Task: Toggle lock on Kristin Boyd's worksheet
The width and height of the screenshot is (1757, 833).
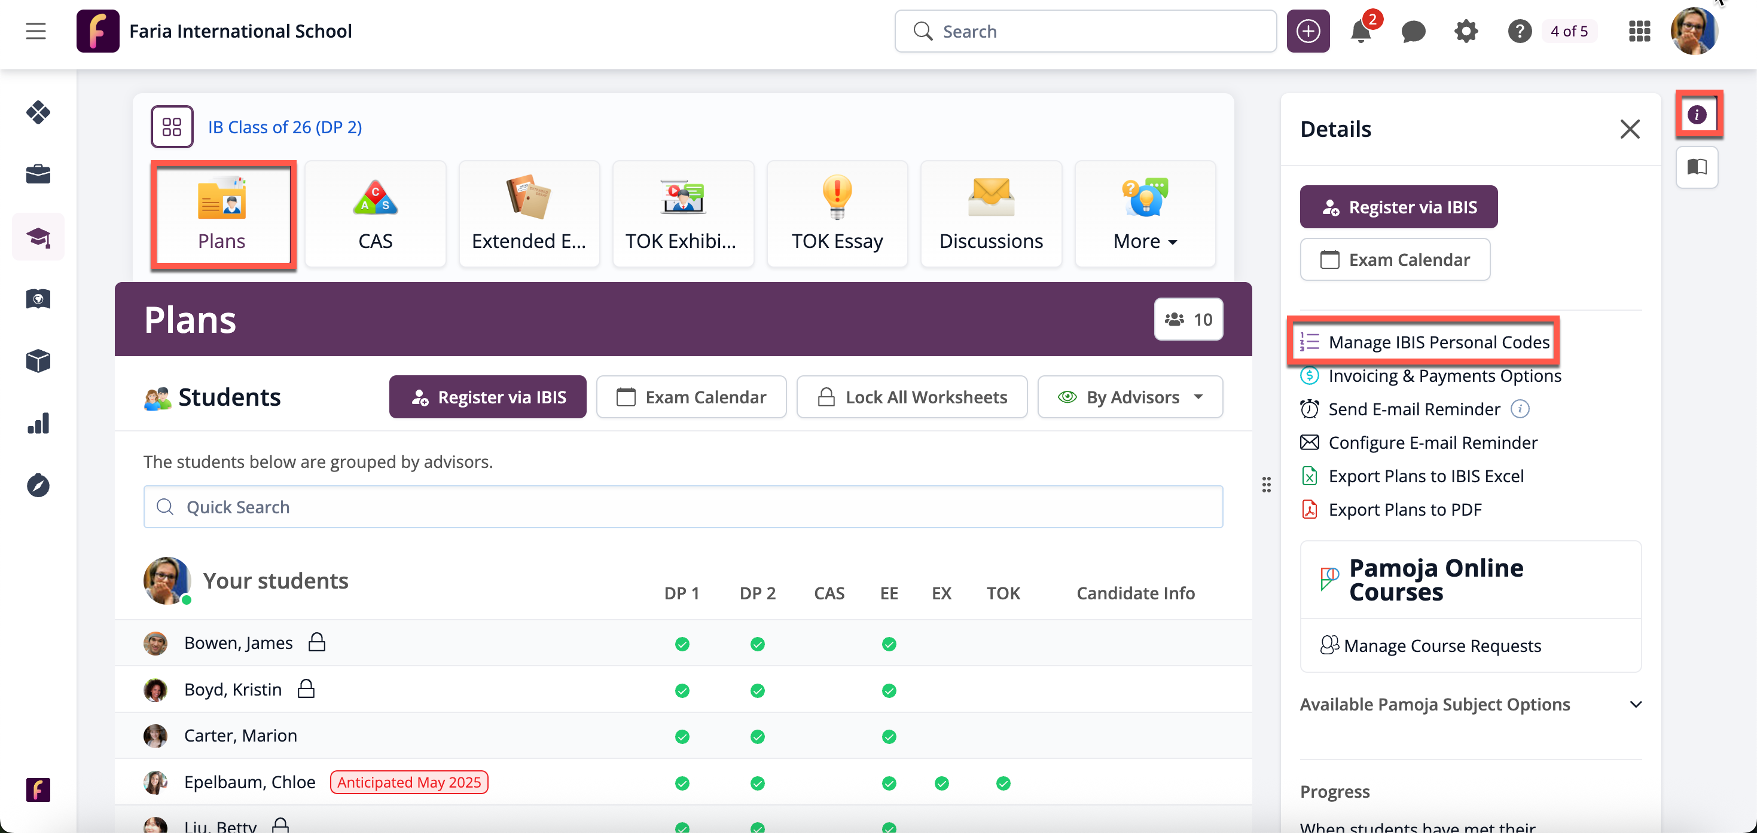Action: [306, 688]
